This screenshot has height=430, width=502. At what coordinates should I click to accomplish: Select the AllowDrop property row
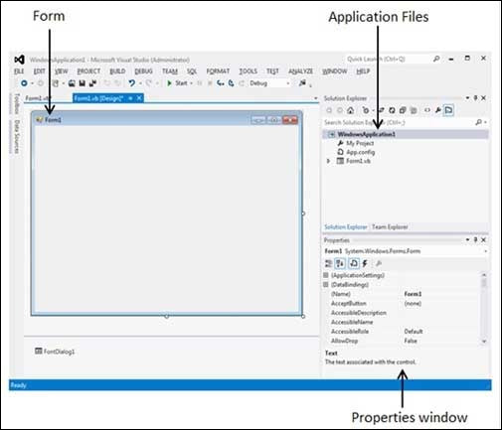pyautogui.click(x=402, y=341)
